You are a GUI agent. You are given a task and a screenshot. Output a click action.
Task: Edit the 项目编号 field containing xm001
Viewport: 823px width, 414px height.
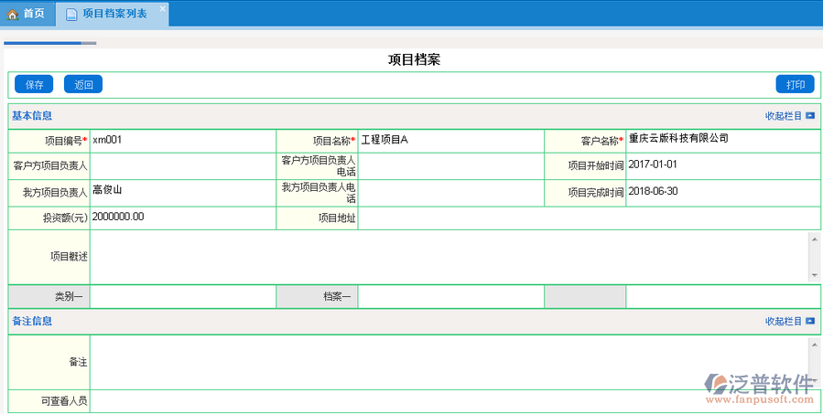coord(182,141)
